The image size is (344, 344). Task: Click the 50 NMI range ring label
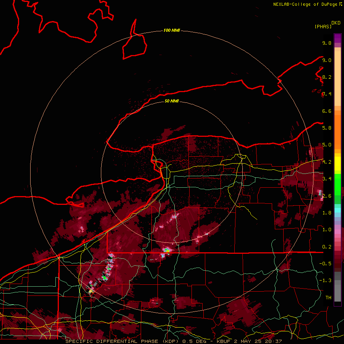pyautogui.click(x=172, y=101)
